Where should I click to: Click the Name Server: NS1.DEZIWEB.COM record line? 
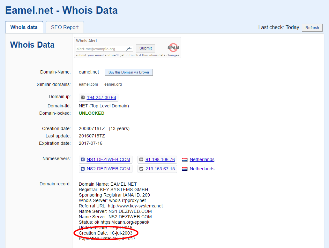[115, 212]
